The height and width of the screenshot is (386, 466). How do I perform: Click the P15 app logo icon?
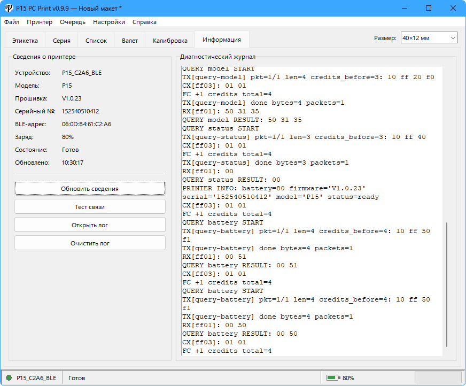pyautogui.click(x=9, y=9)
